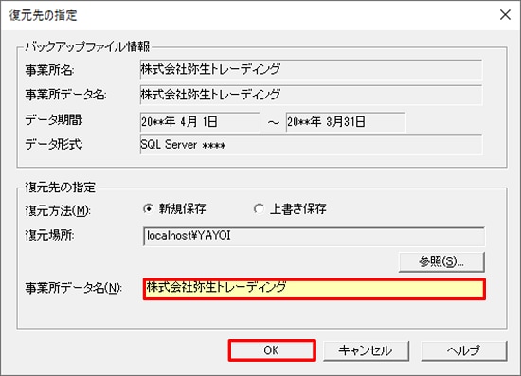Click the データ形式: label
The image size is (521, 376).
pos(54,145)
